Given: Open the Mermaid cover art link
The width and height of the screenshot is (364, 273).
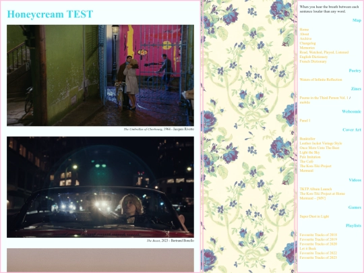Looking at the screenshot, I should [307, 171].
